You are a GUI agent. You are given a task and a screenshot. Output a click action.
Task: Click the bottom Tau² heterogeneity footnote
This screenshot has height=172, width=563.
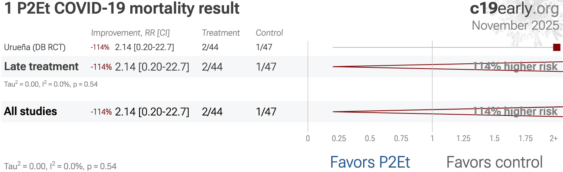60,166
